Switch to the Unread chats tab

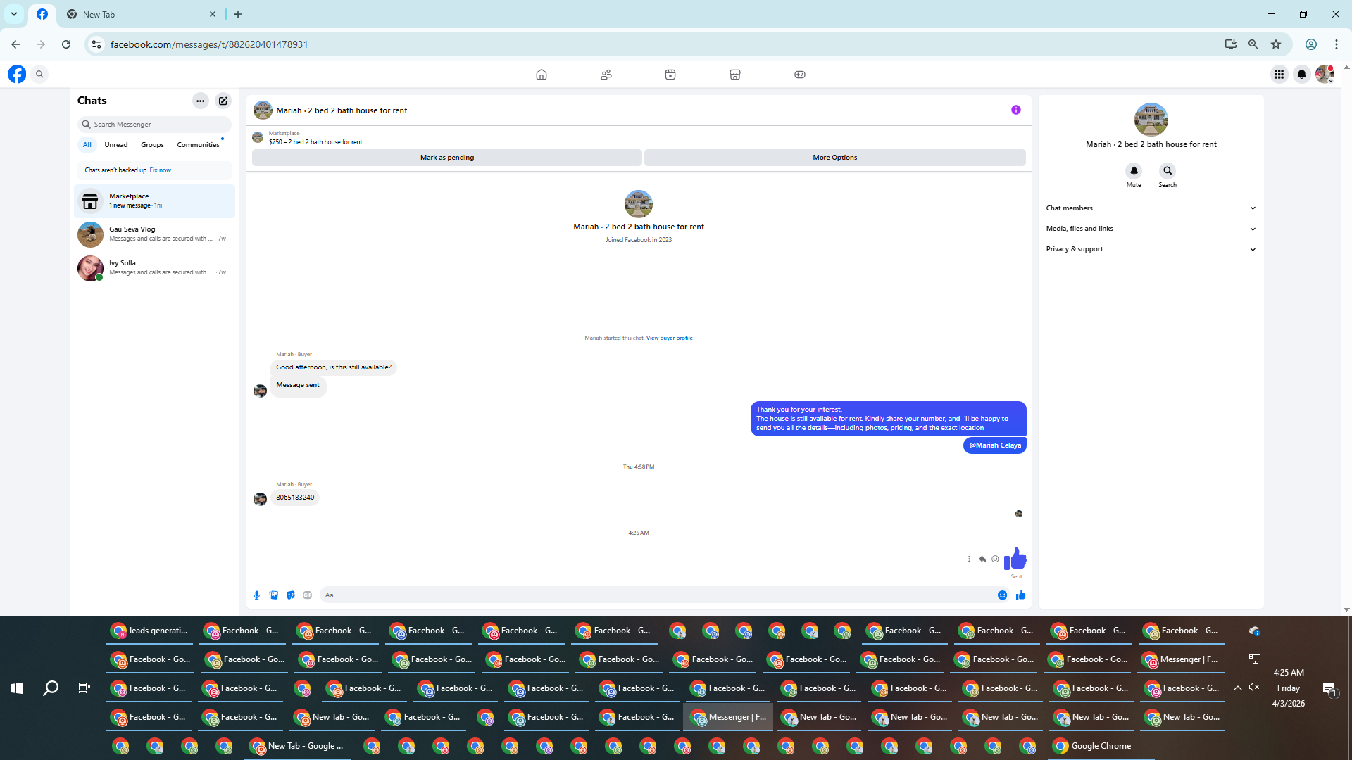click(116, 145)
